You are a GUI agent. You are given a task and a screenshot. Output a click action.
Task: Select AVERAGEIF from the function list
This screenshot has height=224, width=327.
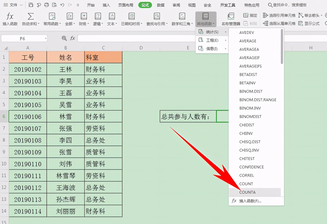pyautogui.click(x=250, y=58)
